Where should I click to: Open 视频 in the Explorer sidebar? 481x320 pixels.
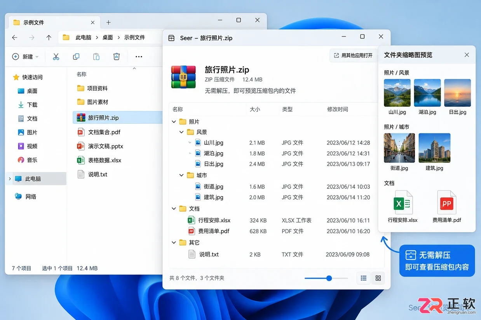tap(28, 146)
